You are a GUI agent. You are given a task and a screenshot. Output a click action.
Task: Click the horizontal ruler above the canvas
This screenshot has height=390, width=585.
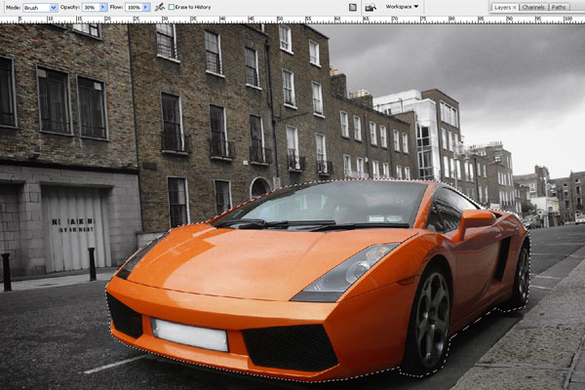292,19
